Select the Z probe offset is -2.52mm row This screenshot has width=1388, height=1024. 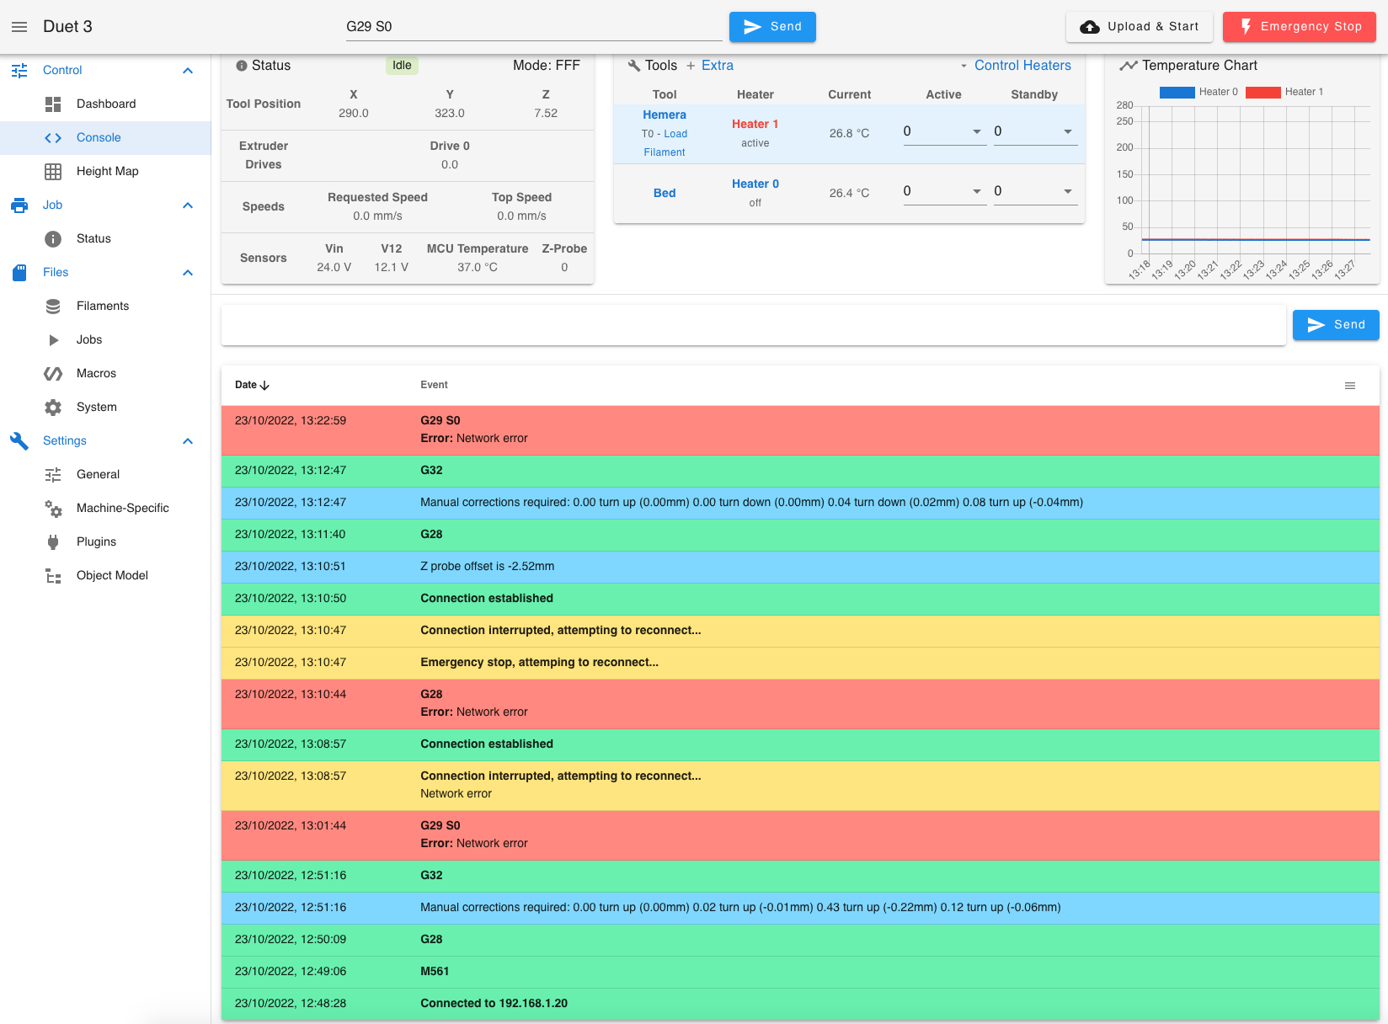[800, 567]
